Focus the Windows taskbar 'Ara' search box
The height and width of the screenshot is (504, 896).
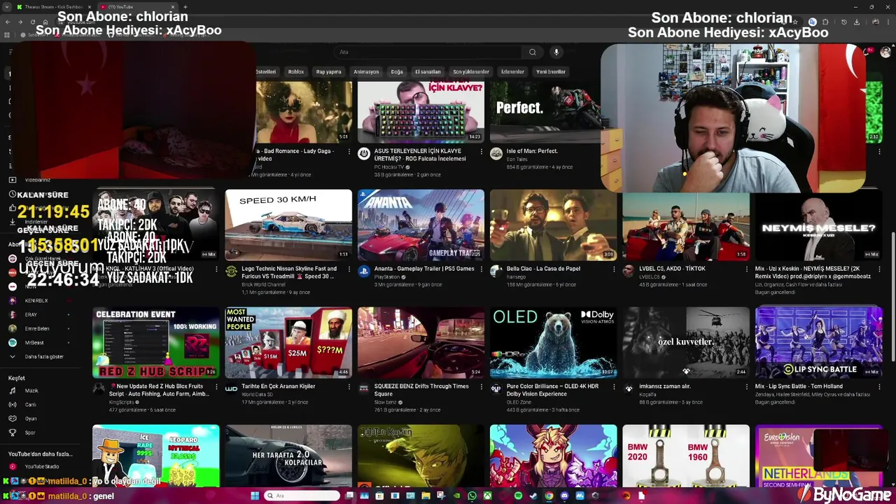302,496
